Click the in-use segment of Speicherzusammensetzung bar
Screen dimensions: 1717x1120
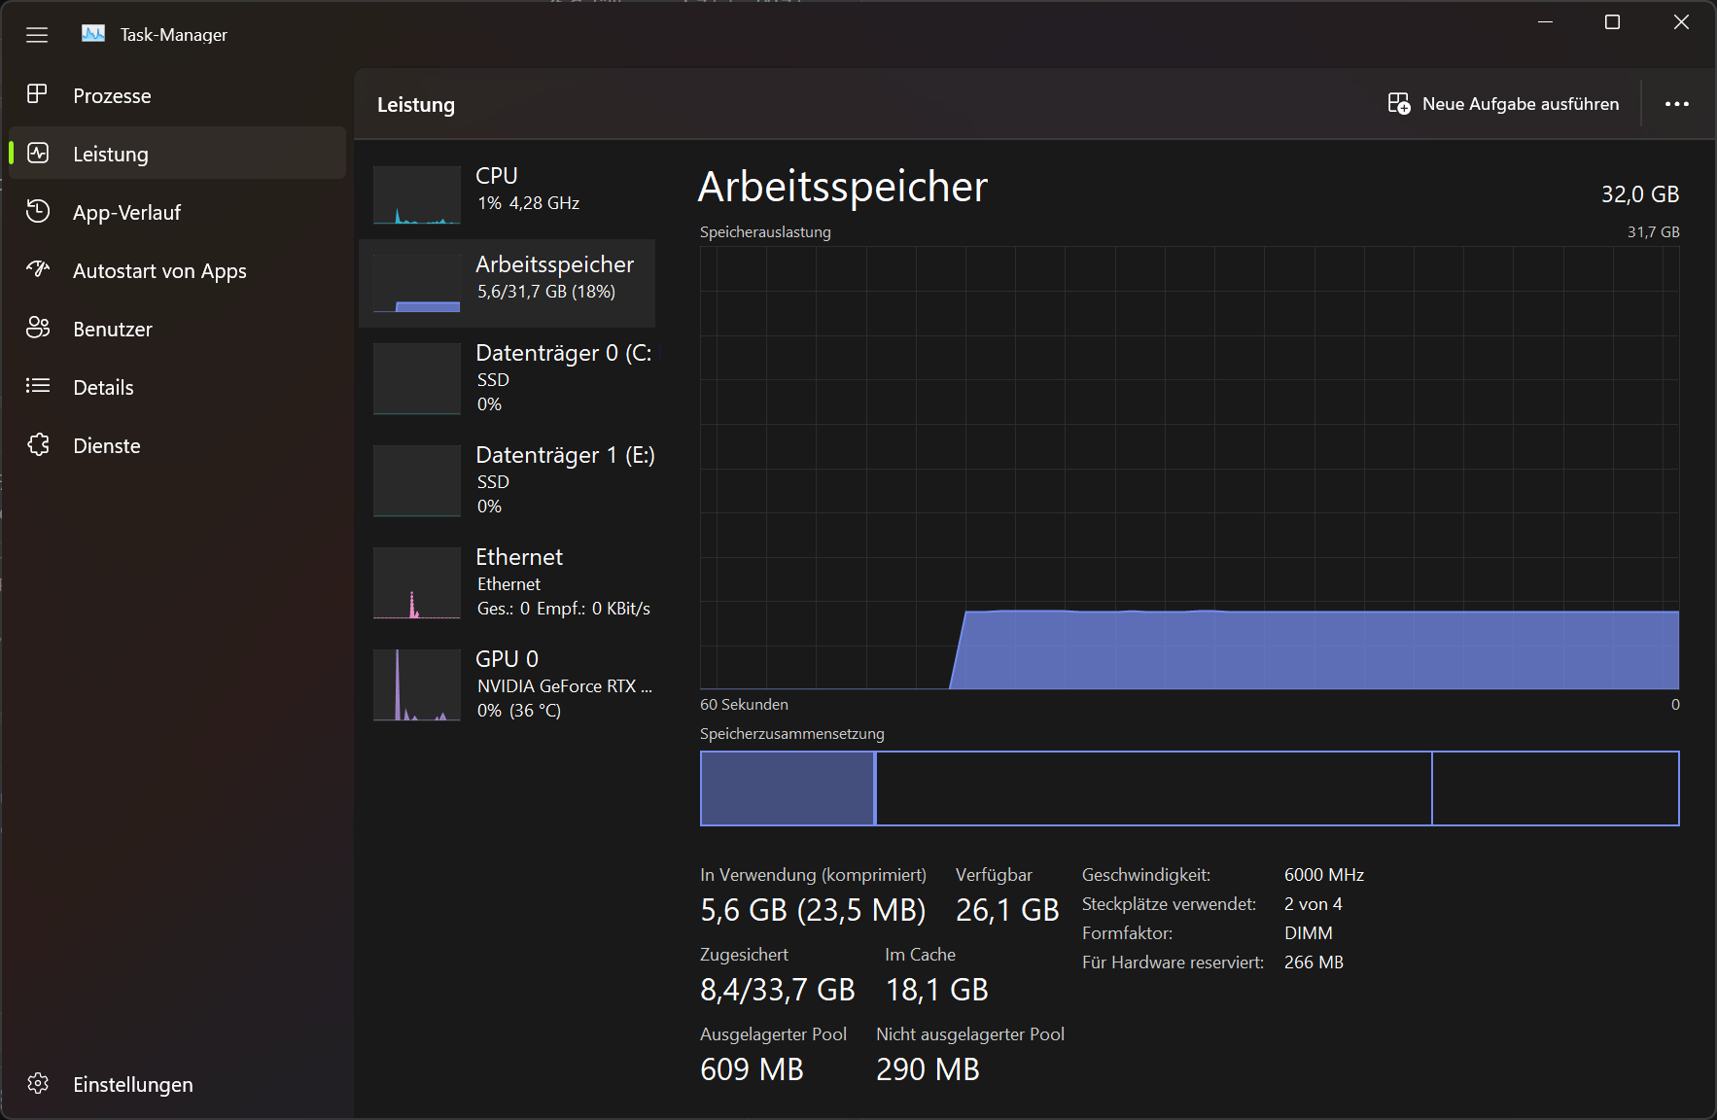pos(788,788)
